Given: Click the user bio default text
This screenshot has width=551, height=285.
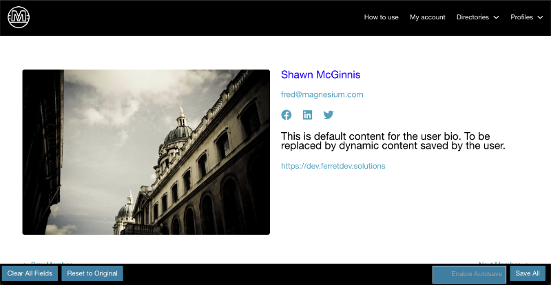Looking at the screenshot, I should pos(393,140).
